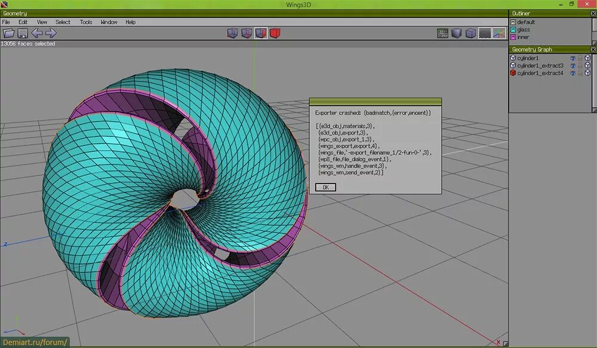
Task: Open the Window menu
Action: pos(109,21)
